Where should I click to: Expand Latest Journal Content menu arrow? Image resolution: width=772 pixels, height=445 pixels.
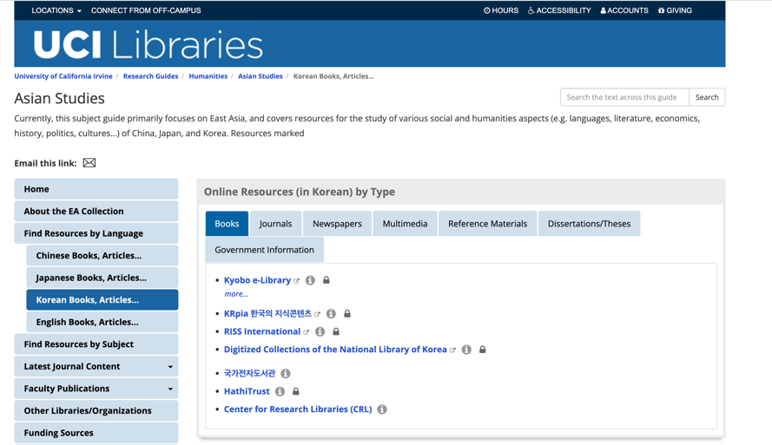[x=170, y=367]
